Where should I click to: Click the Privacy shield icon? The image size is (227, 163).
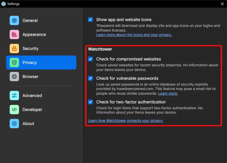coord(14,63)
